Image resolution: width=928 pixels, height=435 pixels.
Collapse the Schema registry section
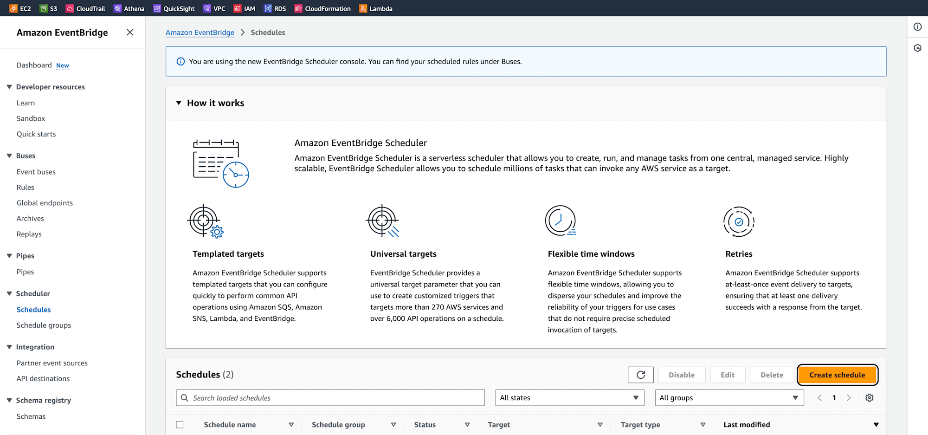point(9,400)
